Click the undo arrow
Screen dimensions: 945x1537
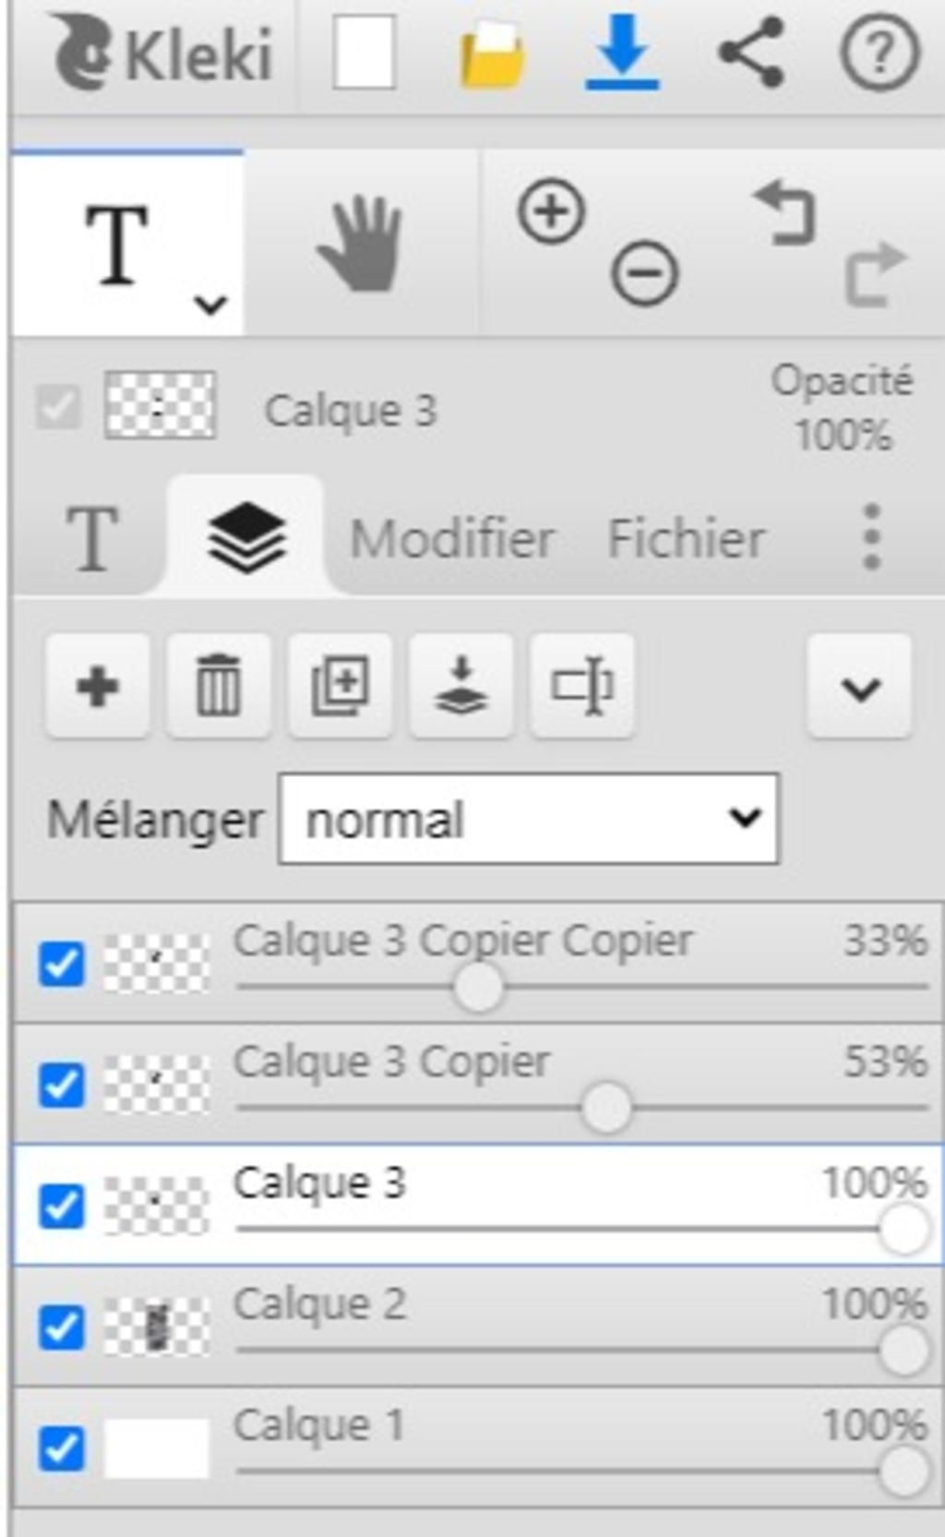pos(784,212)
